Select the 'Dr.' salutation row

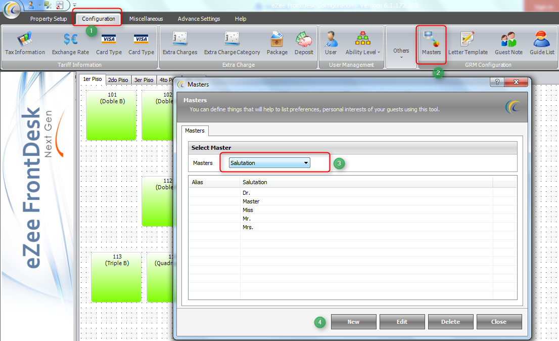[353, 193]
